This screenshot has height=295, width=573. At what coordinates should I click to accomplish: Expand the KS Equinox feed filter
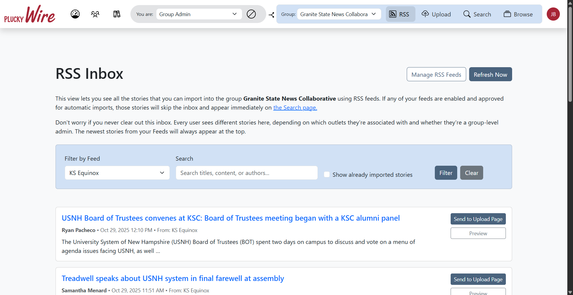tap(117, 173)
